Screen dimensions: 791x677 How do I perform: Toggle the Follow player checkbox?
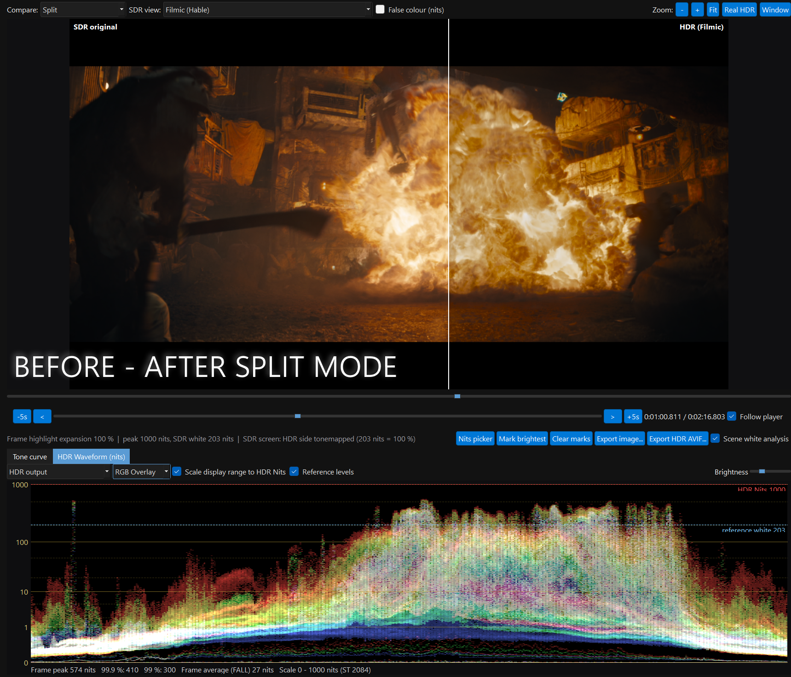click(732, 416)
